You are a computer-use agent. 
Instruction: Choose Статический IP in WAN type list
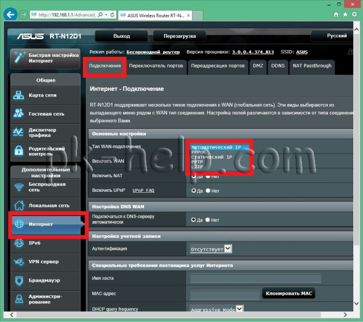pos(220,157)
